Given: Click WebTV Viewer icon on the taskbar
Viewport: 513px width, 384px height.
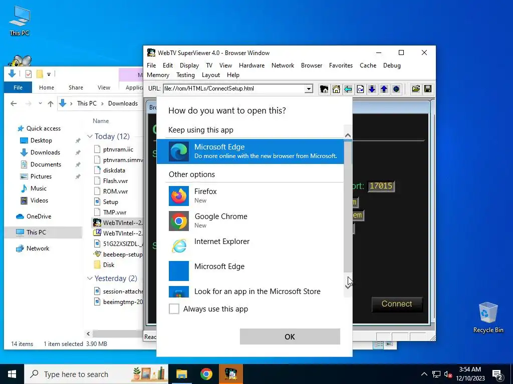Looking at the screenshot, I should point(231,374).
